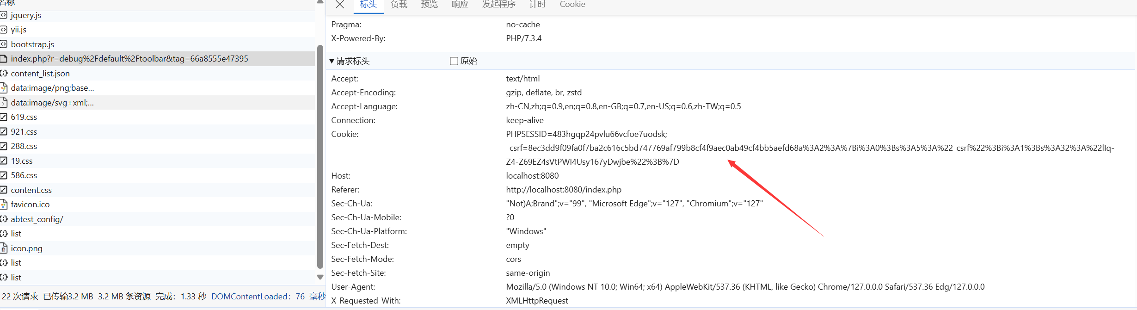Screen dimensions: 1137x310
Task: Click the index.php document icon
Action: tap(4, 59)
